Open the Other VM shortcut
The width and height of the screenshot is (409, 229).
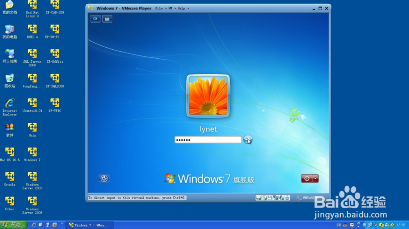click(x=10, y=203)
